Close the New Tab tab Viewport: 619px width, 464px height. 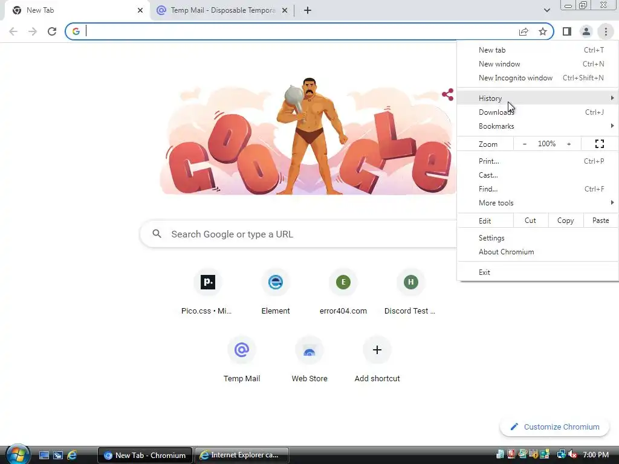pos(140,10)
